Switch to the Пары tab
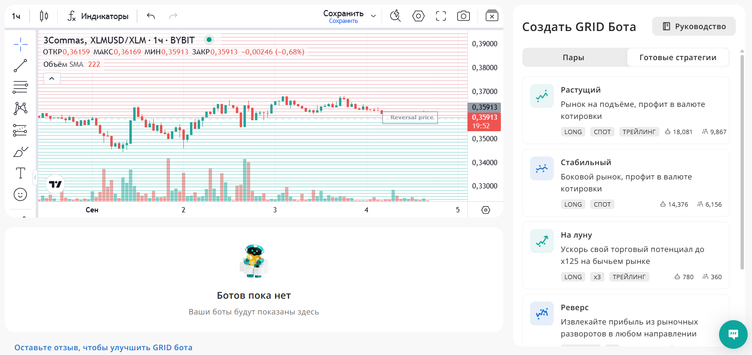This screenshot has height=355, width=752. [573, 57]
